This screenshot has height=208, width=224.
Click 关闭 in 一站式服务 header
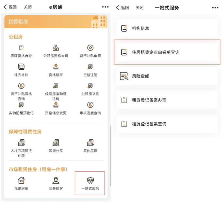(139, 7)
